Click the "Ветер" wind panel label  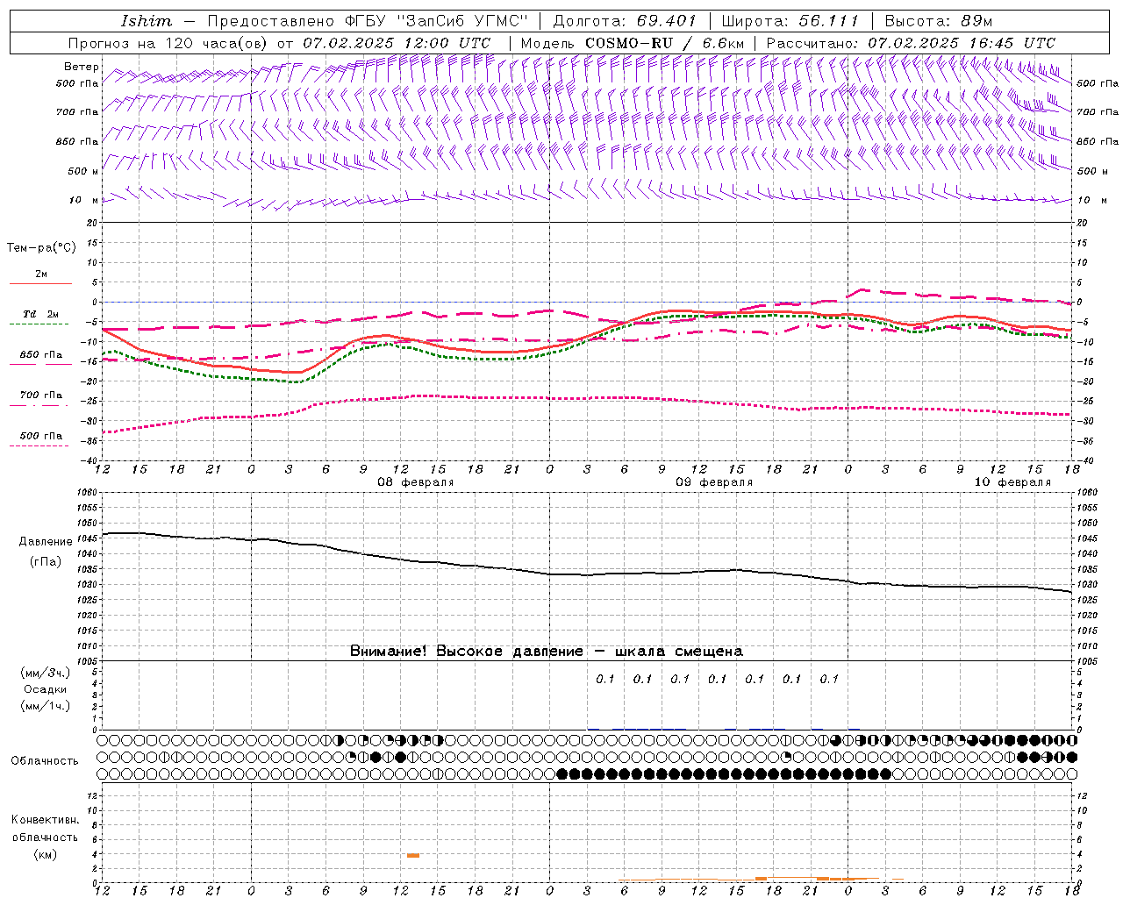click(x=82, y=67)
